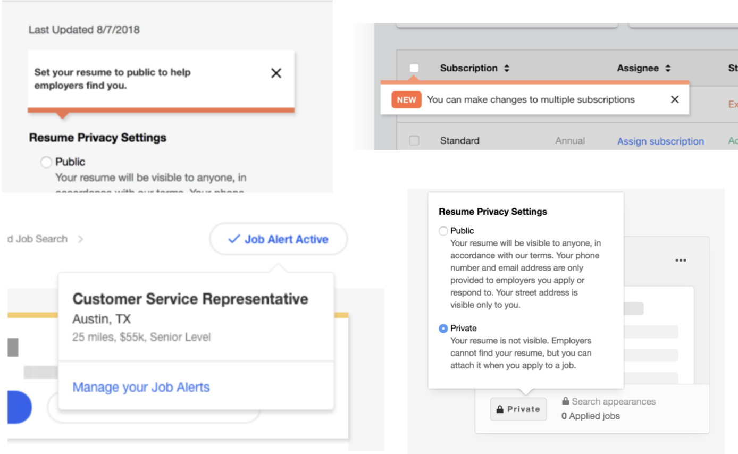
Task: Tick the select-all checkbox beside Subscription header
Action: click(414, 68)
